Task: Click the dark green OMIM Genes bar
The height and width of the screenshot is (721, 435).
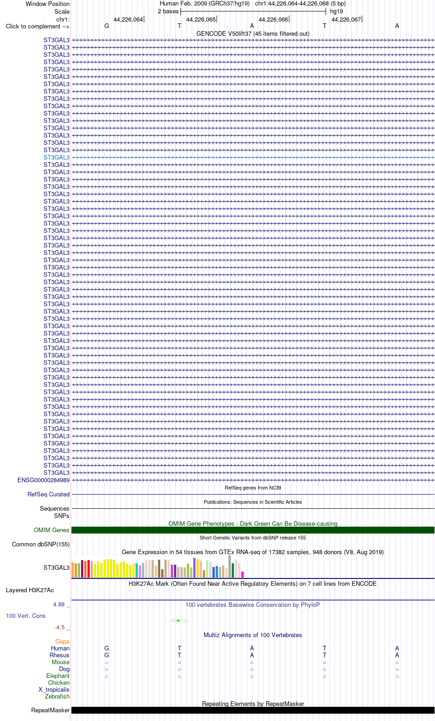Action: [x=253, y=530]
